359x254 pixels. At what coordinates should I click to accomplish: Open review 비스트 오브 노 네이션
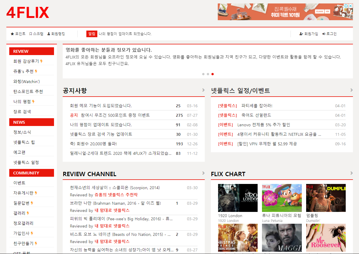click(x=120, y=234)
